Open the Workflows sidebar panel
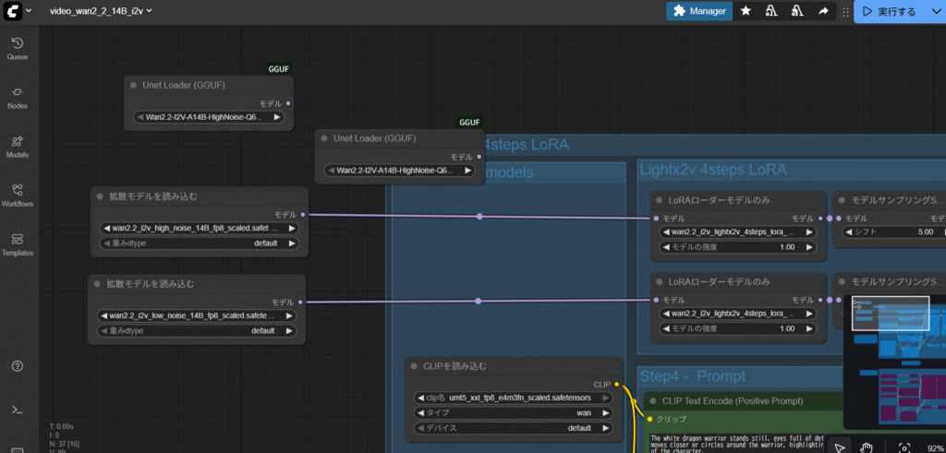 pyautogui.click(x=18, y=197)
